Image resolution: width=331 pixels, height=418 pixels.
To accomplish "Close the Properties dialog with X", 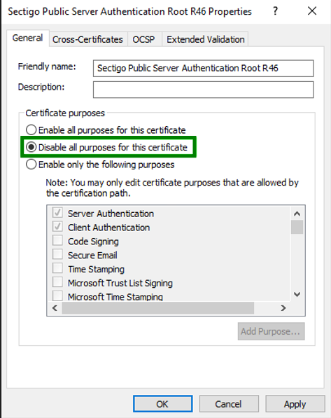I will [312, 11].
